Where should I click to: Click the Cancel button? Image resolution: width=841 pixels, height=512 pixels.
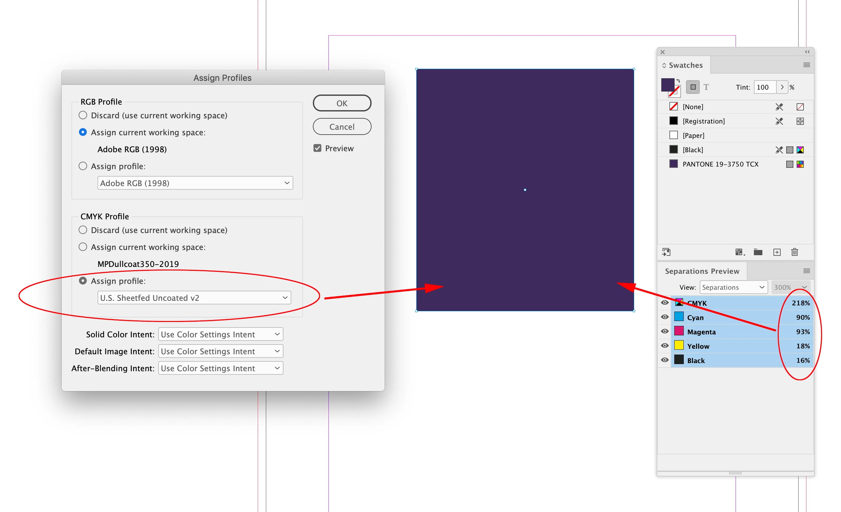(x=342, y=127)
